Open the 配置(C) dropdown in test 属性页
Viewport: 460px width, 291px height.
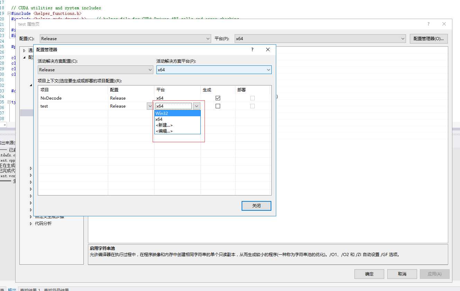click(125, 39)
